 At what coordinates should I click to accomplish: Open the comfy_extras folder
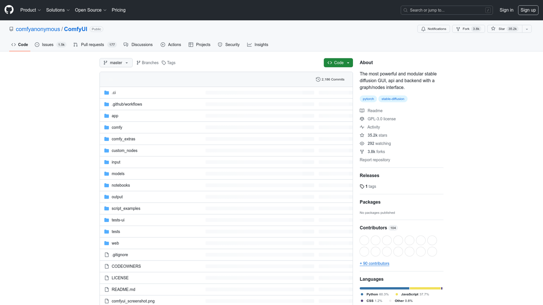tap(123, 139)
